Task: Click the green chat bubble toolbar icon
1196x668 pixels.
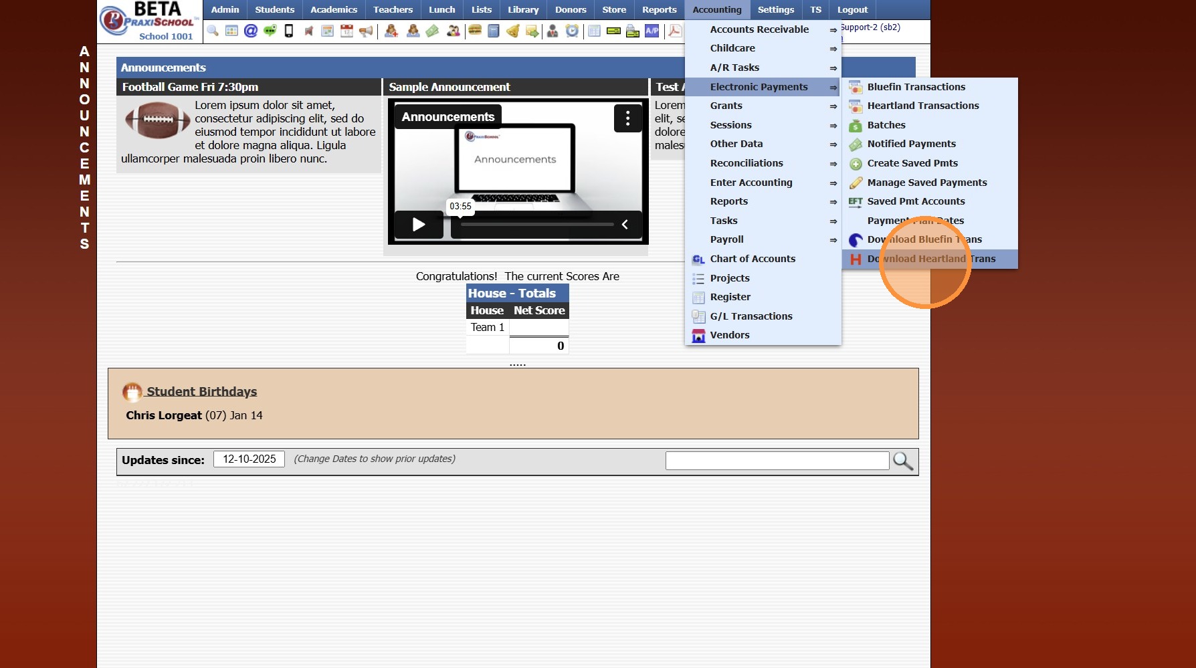Action: point(270,31)
